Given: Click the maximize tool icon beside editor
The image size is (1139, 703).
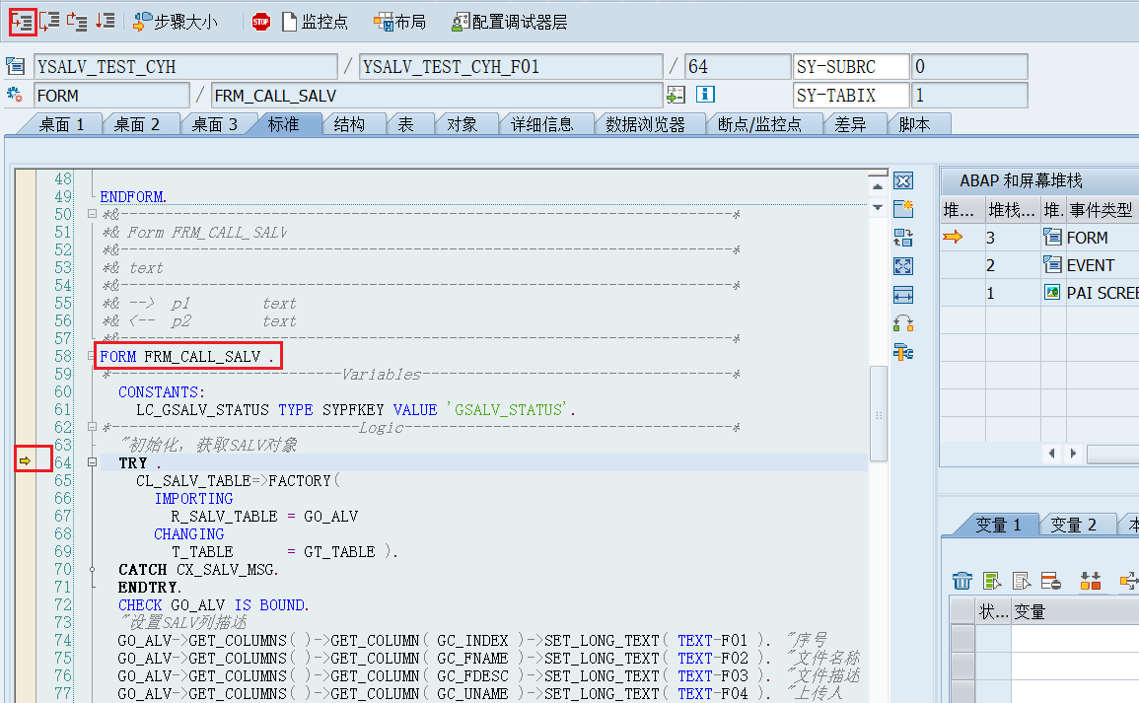Looking at the screenshot, I should pyautogui.click(x=902, y=266).
